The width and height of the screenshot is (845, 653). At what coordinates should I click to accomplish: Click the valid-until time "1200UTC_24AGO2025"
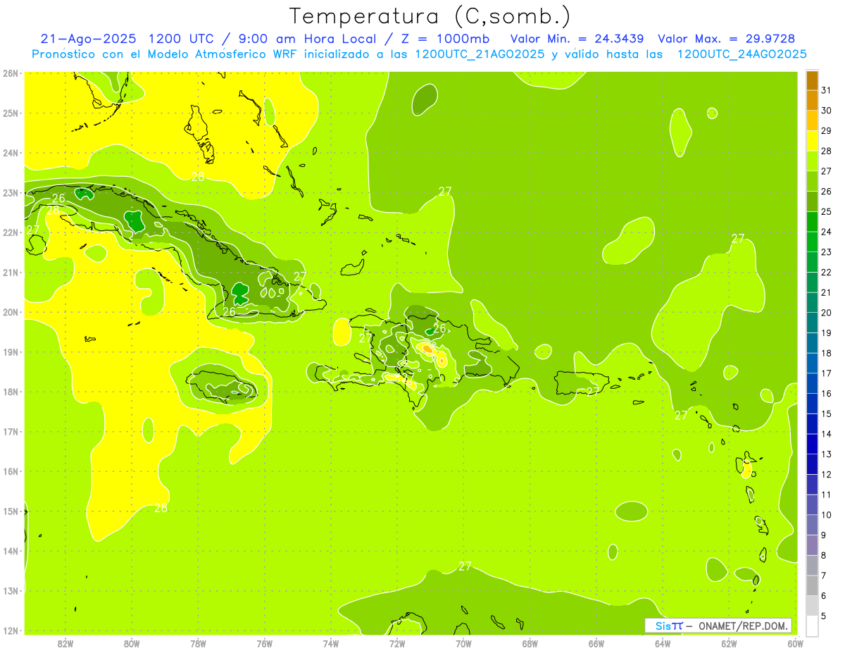click(741, 54)
